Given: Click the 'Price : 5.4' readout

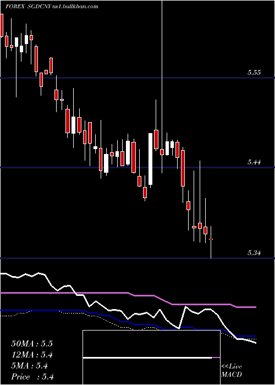Looking at the screenshot, I should point(32,377).
